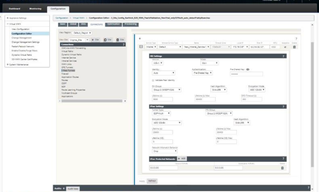Open the Connections panel help icon
Screen dimensions: 319x192
pos(124,45)
